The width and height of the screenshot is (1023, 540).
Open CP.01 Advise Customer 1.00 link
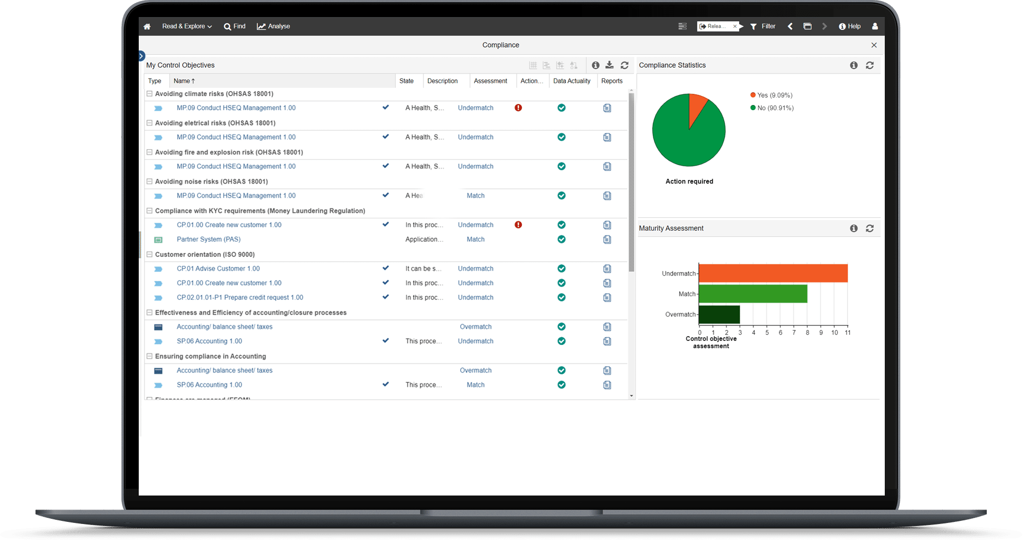point(218,268)
